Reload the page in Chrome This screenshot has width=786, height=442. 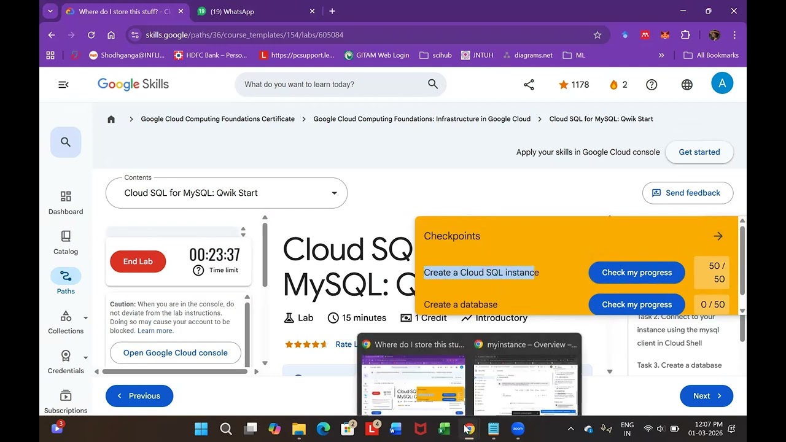click(x=91, y=35)
